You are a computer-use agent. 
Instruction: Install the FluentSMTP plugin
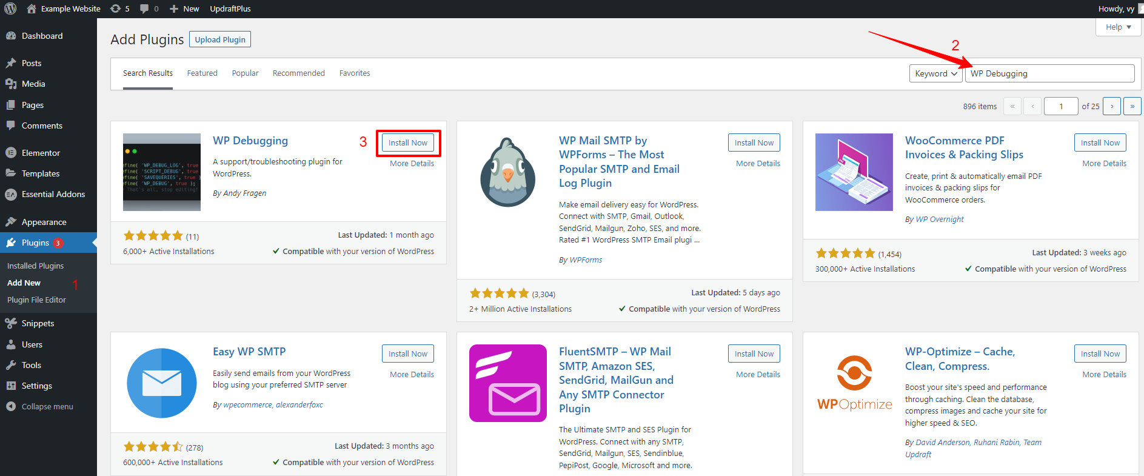(x=754, y=354)
